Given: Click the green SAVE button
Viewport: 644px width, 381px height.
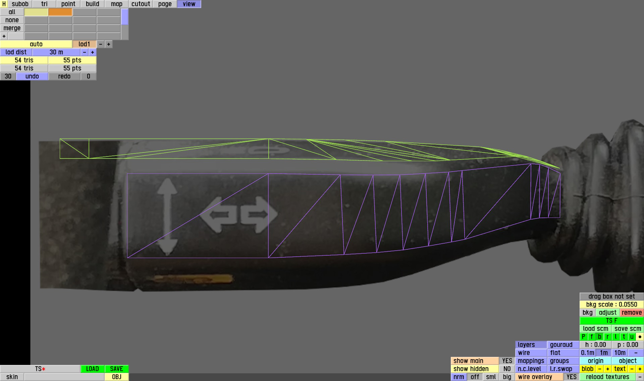Looking at the screenshot, I should click(116, 369).
